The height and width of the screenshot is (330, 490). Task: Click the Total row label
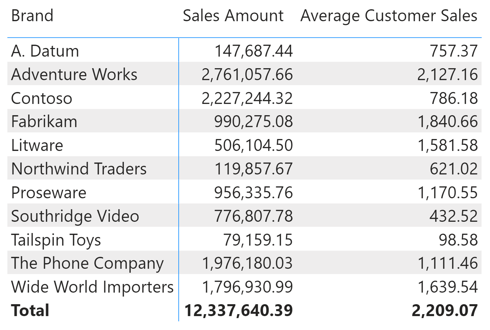point(30,310)
